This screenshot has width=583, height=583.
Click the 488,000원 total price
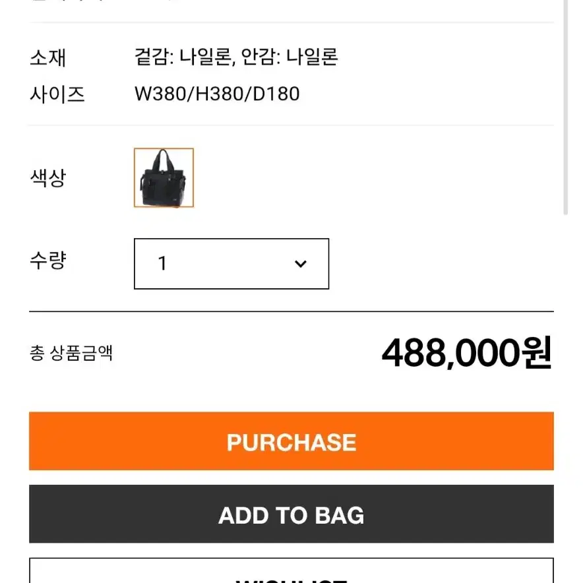(x=467, y=353)
